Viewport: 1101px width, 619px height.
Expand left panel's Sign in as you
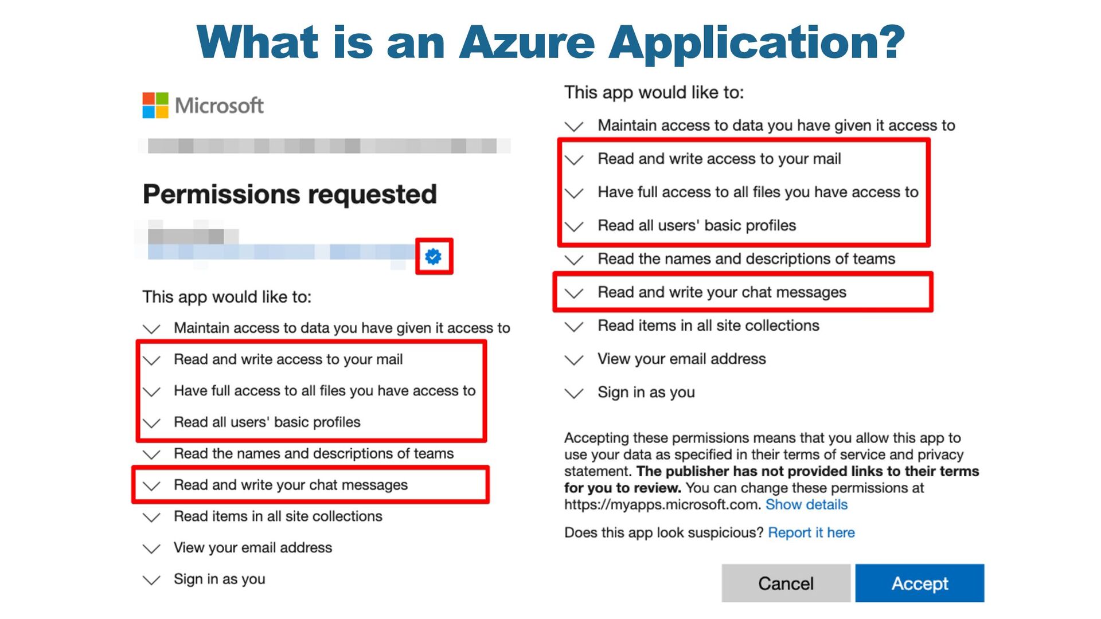tap(152, 580)
